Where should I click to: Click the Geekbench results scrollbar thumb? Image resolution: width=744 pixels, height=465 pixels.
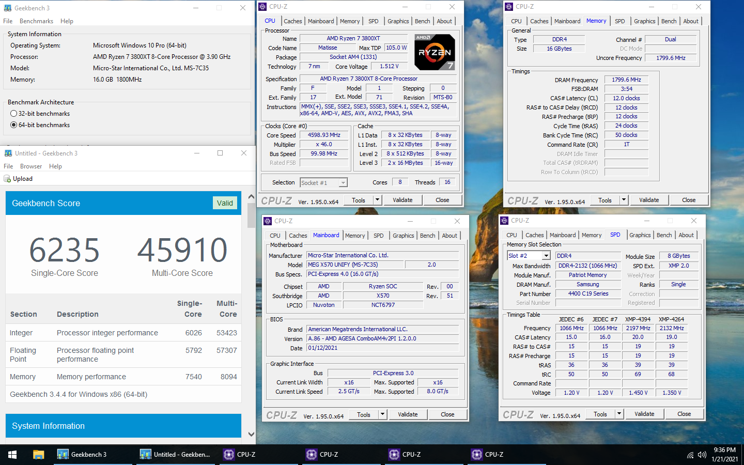(x=251, y=215)
